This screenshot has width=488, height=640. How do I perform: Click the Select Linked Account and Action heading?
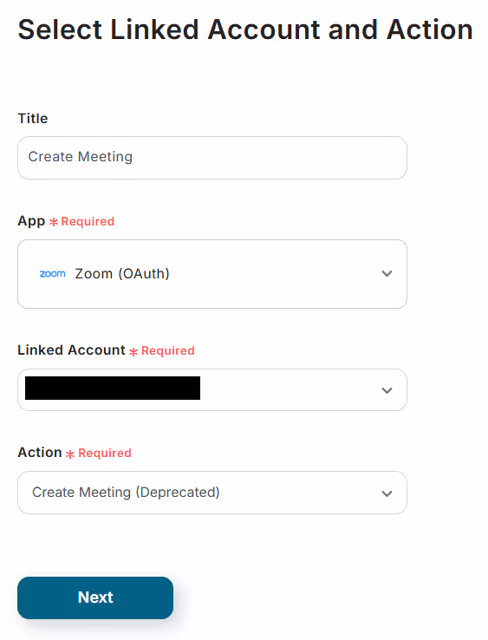click(x=245, y=29)
